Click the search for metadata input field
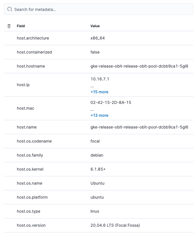 (98, 9)
